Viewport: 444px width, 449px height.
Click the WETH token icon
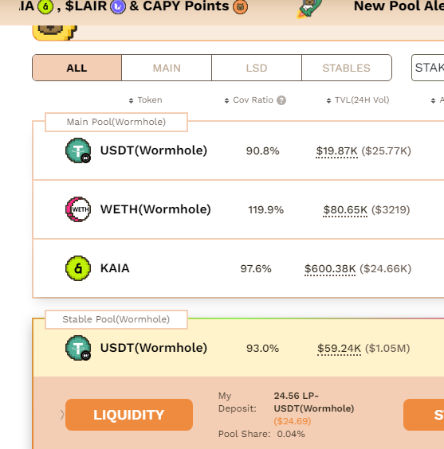point(78,209)
